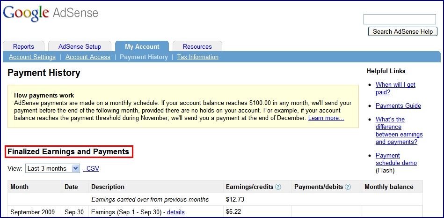This screenshot has height=218, width=444.
Task: Switch to the Reports tab
Action: [x=23, y=46]
